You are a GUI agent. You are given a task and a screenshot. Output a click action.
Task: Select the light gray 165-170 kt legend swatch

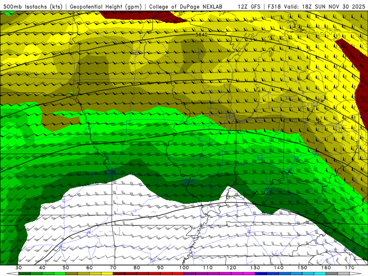pos(344,274)
